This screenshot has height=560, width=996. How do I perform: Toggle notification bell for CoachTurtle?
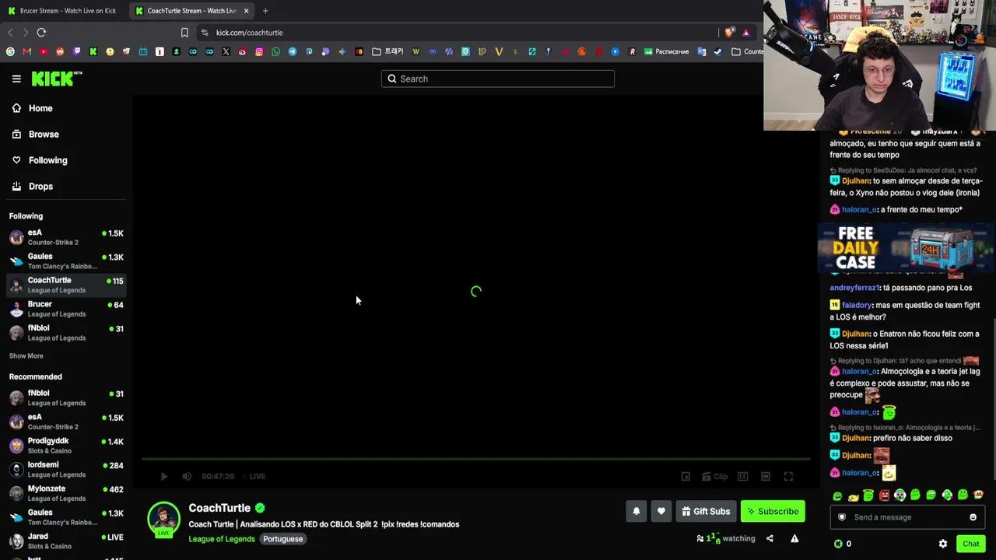pos(636,511)
